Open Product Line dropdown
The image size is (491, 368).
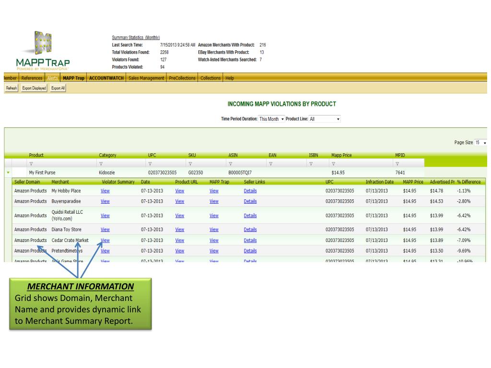coord(325,119)
